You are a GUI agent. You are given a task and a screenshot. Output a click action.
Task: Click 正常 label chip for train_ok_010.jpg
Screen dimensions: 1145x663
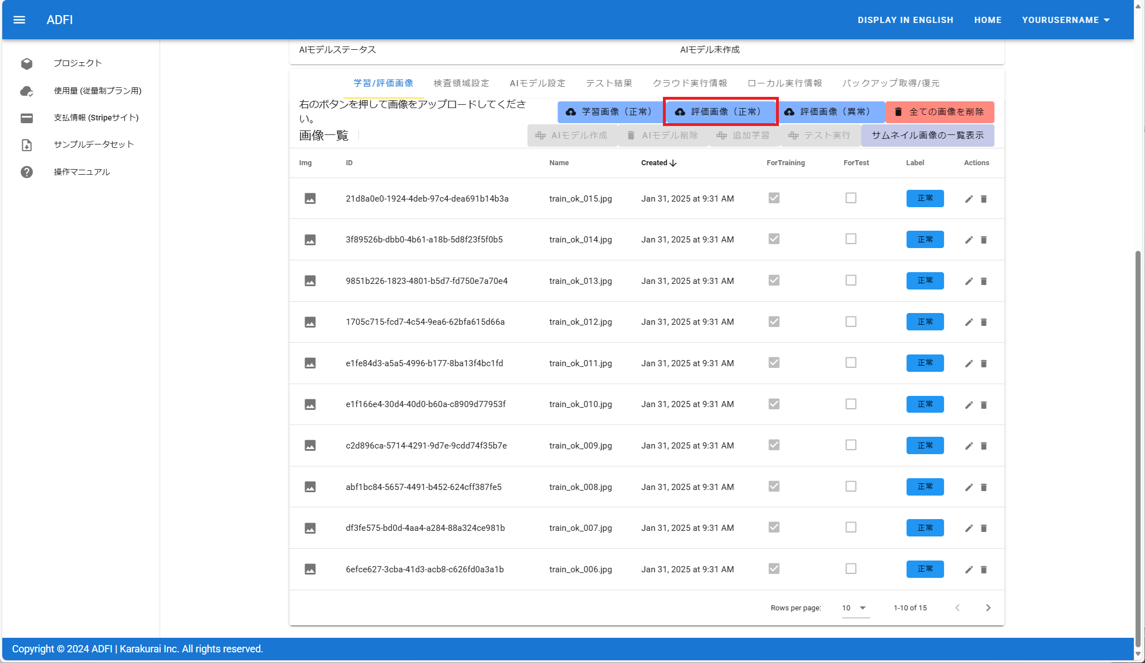(x=924, y=404)
